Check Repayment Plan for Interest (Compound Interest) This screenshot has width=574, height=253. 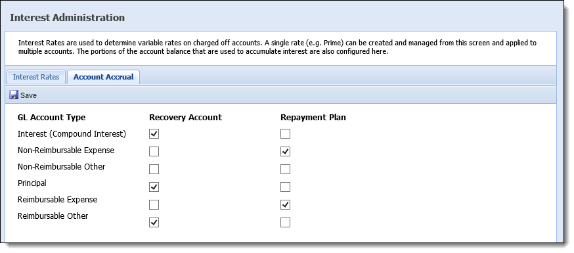[x=286, y=134]
